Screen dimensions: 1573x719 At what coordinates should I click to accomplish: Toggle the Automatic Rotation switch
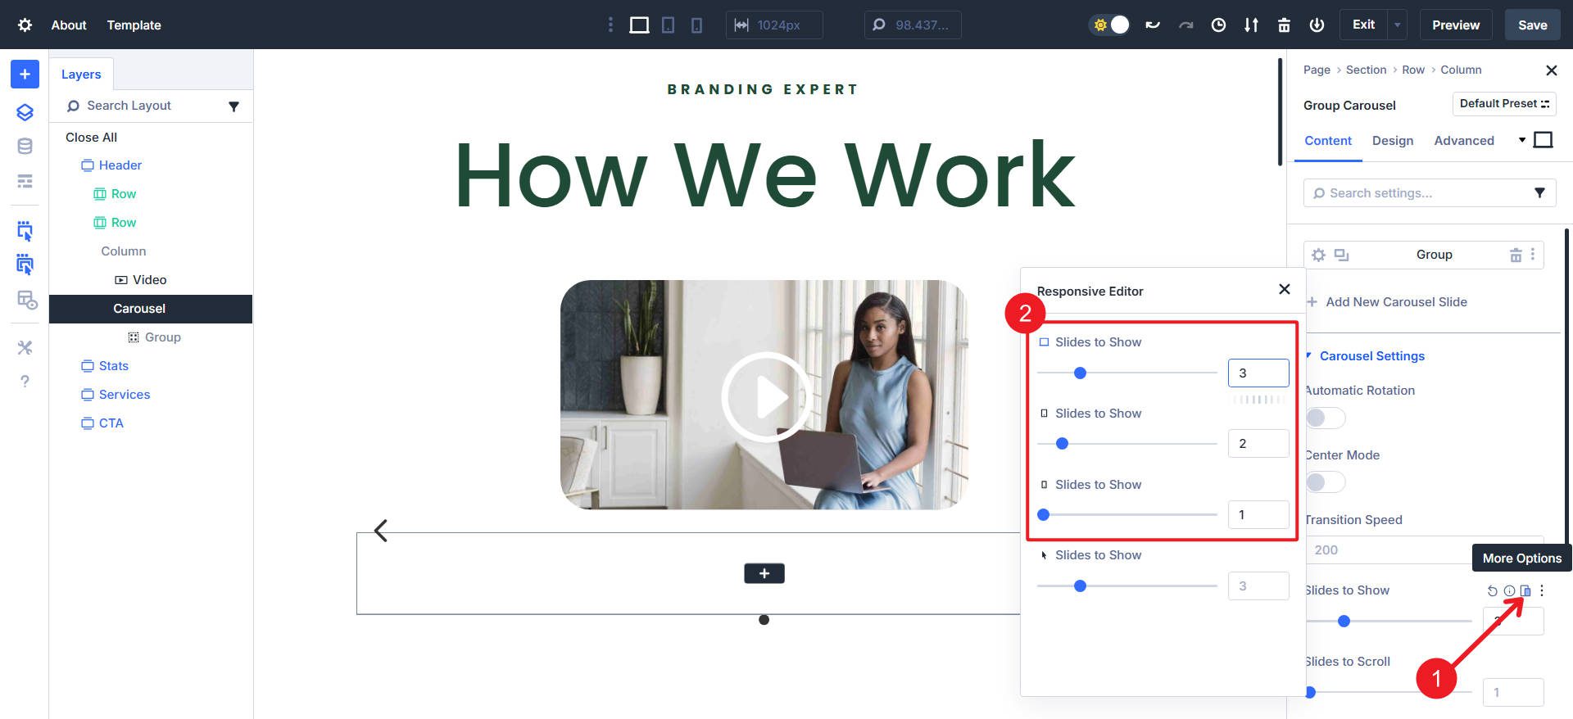coord(1325,418)
